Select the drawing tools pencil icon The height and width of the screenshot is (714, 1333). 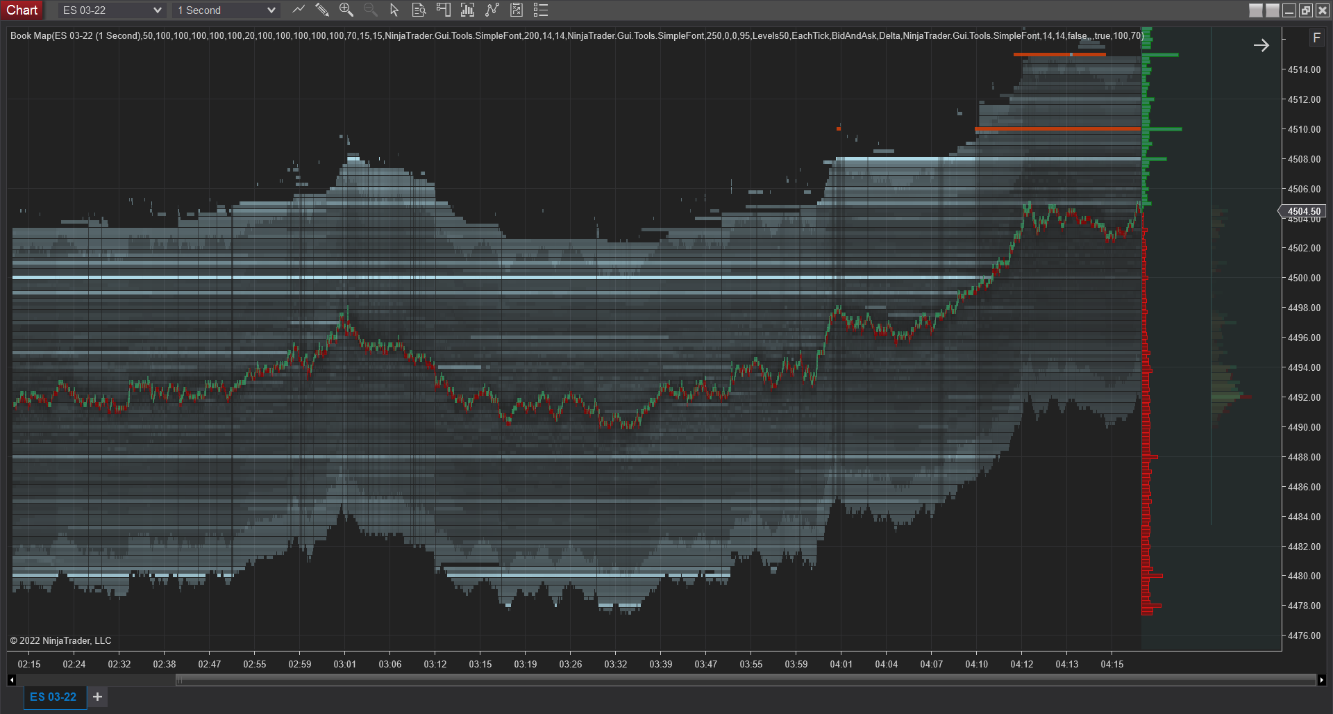click(322, 10)
